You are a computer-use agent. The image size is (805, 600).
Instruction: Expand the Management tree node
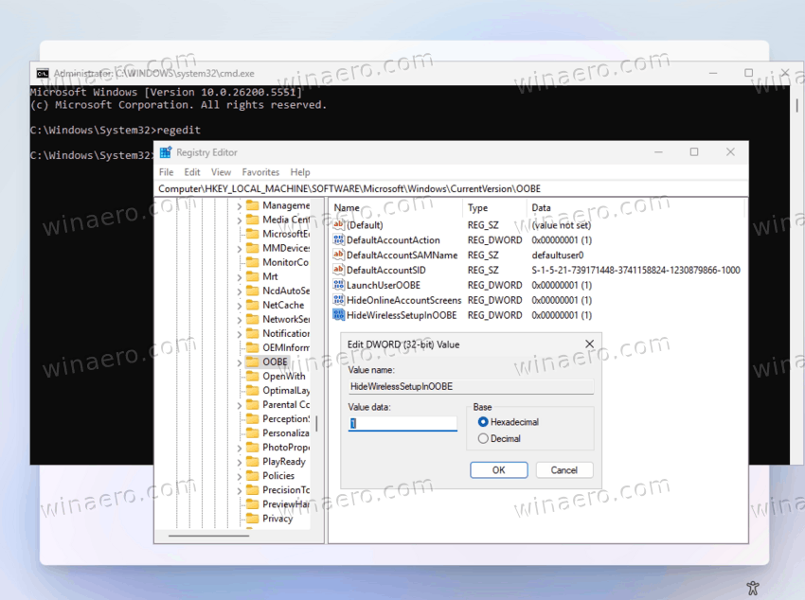tap(240, 206)
